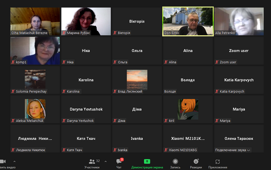Select Don Sirko's highlighted video tile
The image size is (271, 170).
coord(188,21)
